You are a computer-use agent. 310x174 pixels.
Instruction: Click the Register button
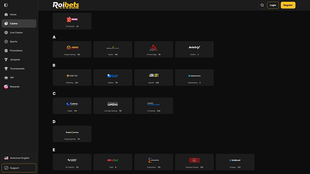pyautogui.click(x=288, y=5)
